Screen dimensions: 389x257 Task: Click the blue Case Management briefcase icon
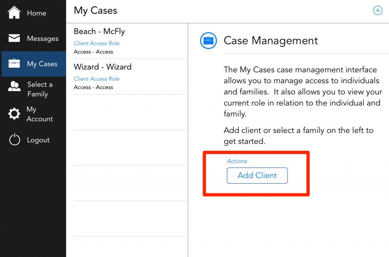pyautogui.click(x=208, y=40)
